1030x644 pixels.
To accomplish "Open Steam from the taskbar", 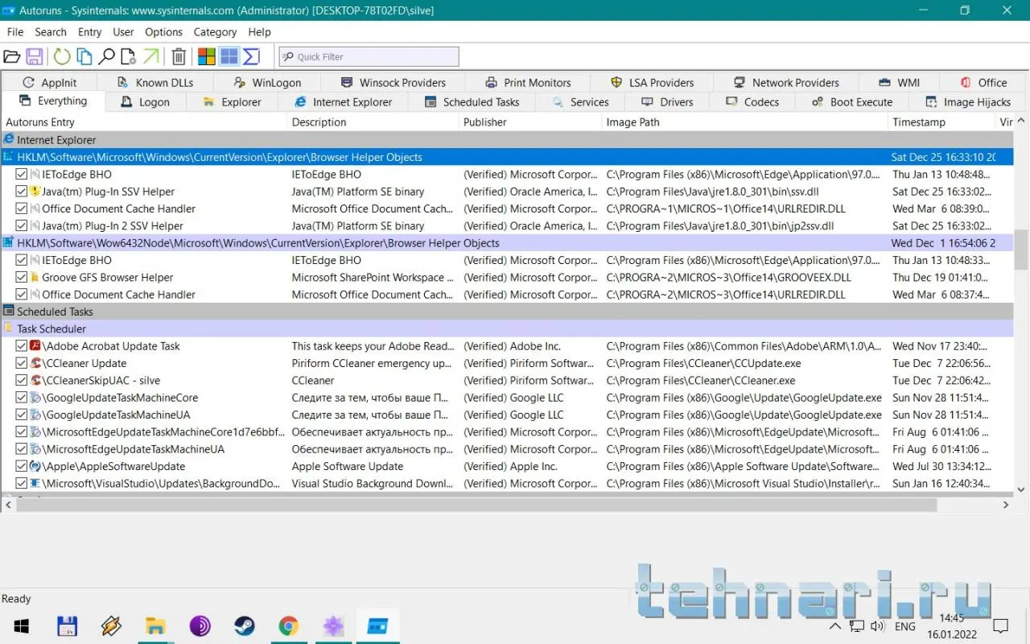I will tap(245, 626).
